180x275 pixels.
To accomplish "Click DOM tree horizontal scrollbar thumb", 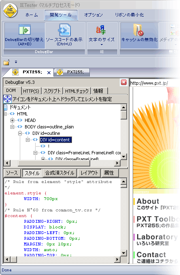I will [54, 163].
